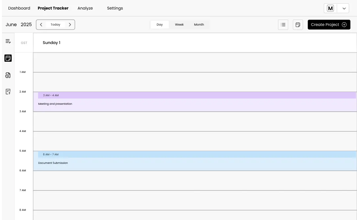Open the Settings menu item

(x=115, y=8)
